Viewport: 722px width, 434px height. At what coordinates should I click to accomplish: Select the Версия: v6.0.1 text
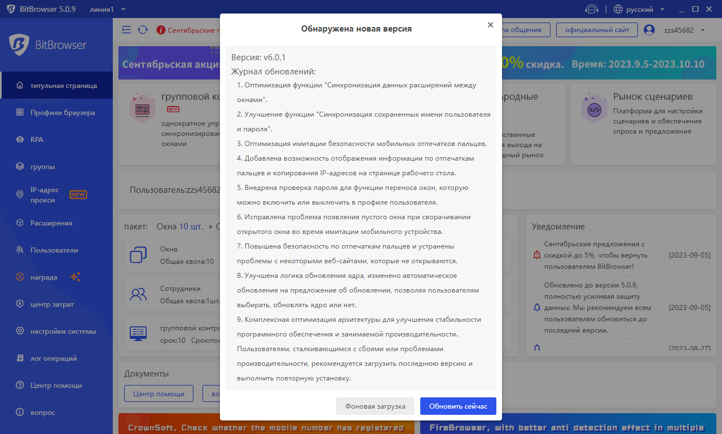click(259, 57)
